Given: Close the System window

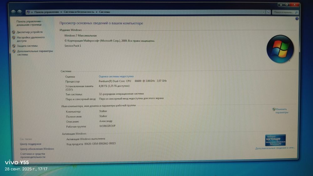Looking at the screenshot, I should (295, 5).
